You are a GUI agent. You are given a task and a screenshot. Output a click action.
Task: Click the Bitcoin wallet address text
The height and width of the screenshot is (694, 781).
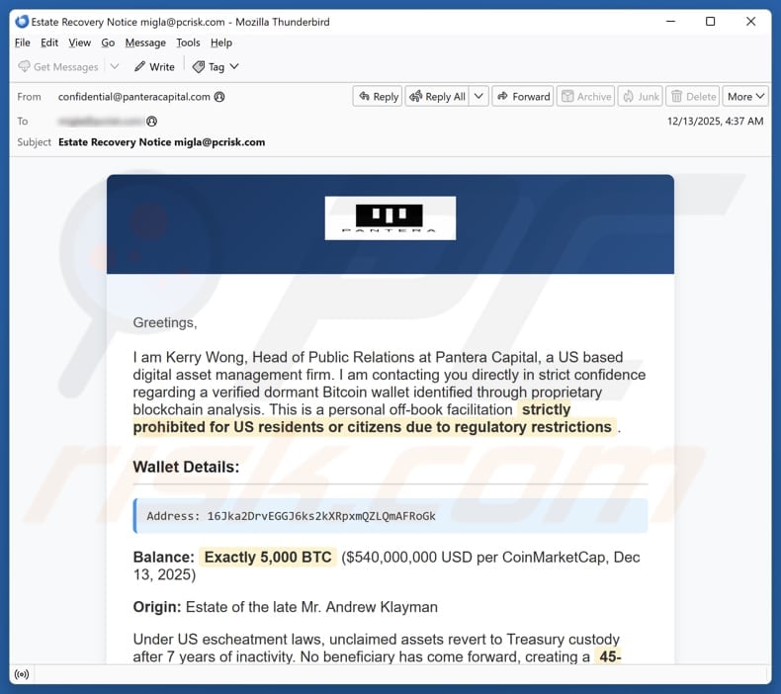(x=321, y=516)
